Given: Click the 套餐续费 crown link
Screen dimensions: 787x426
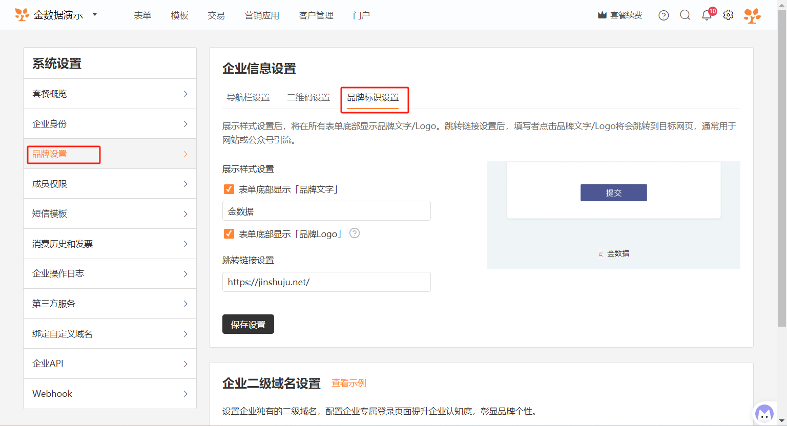Looking at the screenshot, I should (620, 15).
